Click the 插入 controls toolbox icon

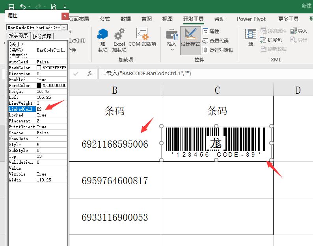172,34
